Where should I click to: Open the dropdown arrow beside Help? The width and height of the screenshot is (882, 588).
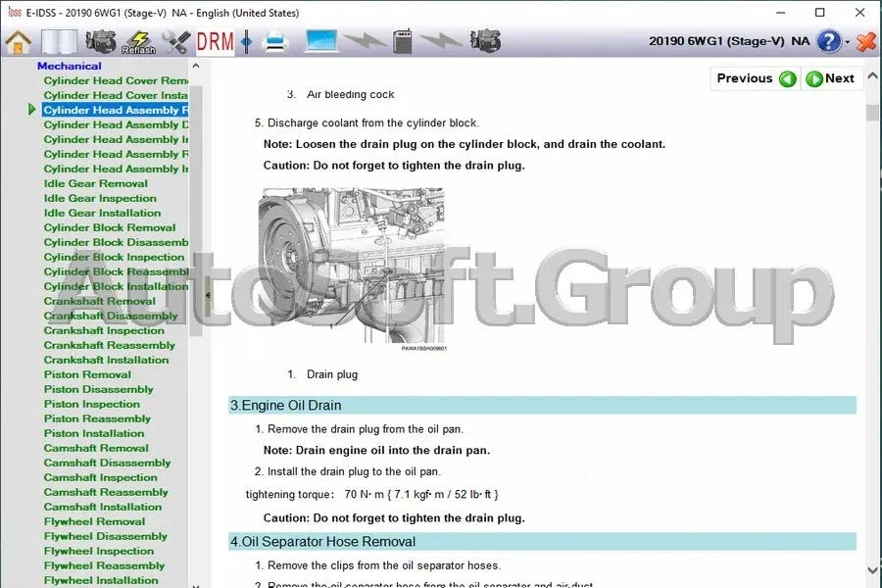click(848, 41)
